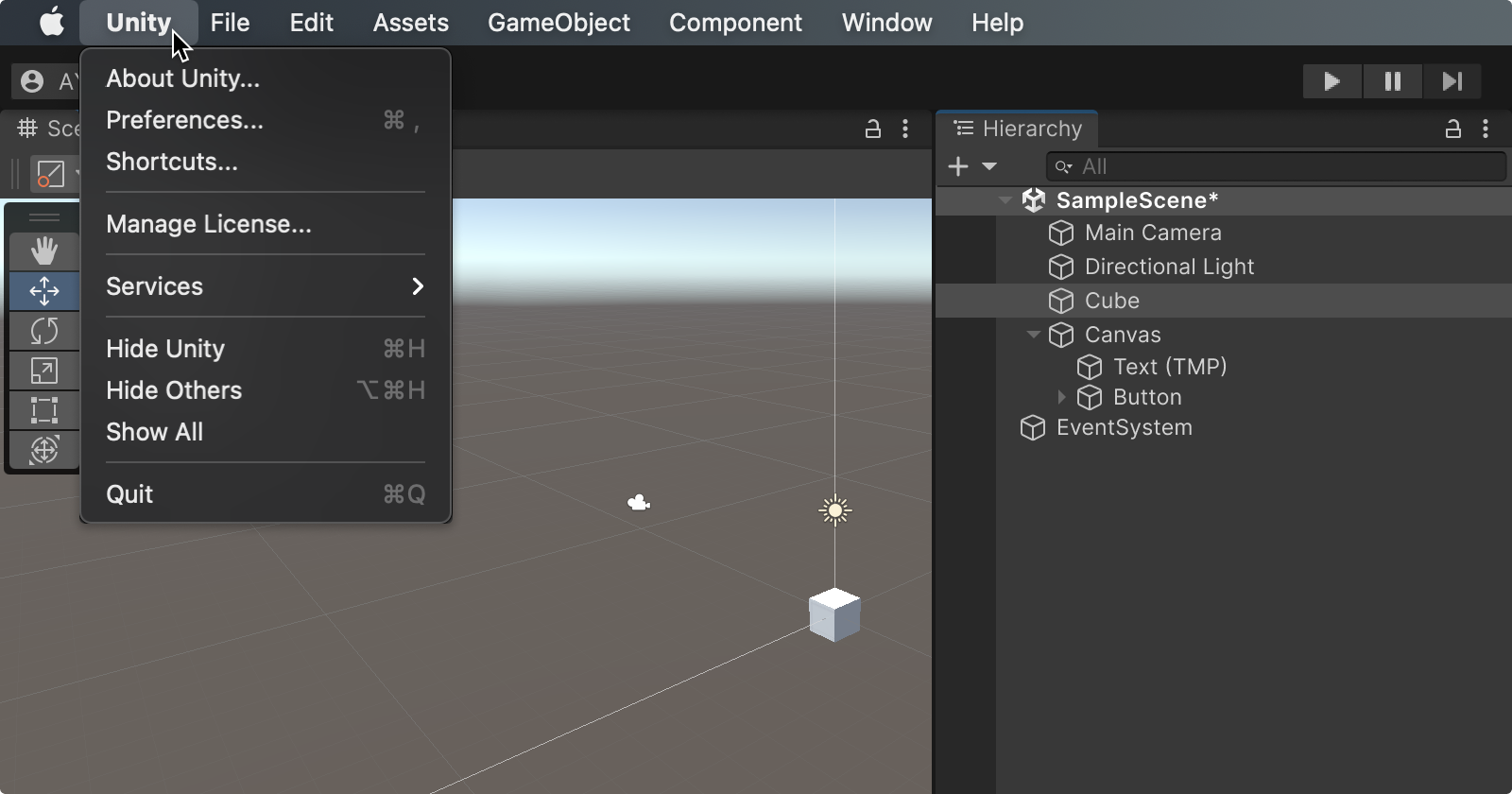Click the plus create object button
This screenshot has height=794, width=1512.
tap(958, 166)
